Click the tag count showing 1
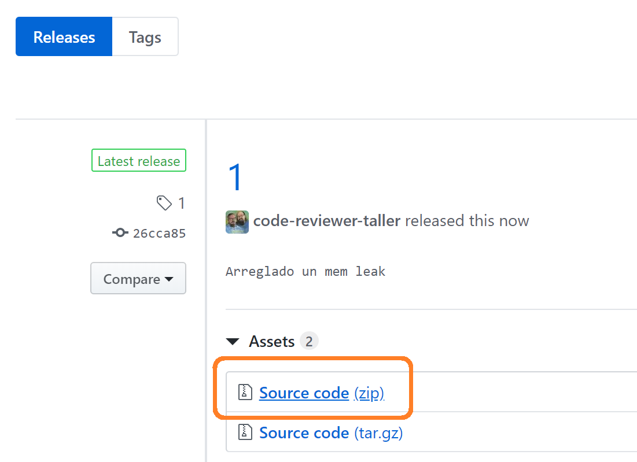Viewport: 637px width, 462px height. pyautogui.click(x=181, y=203)
